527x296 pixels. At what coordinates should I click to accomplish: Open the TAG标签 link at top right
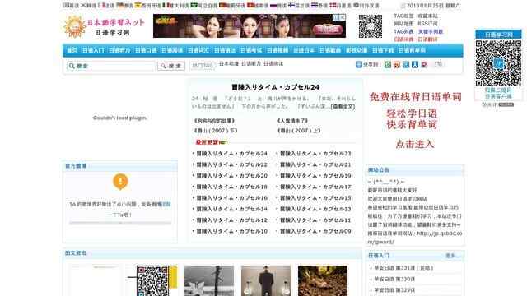403,16
